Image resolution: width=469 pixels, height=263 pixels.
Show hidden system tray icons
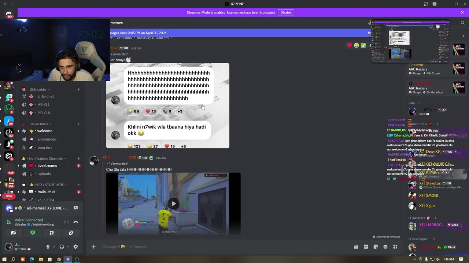pos(415,259)
